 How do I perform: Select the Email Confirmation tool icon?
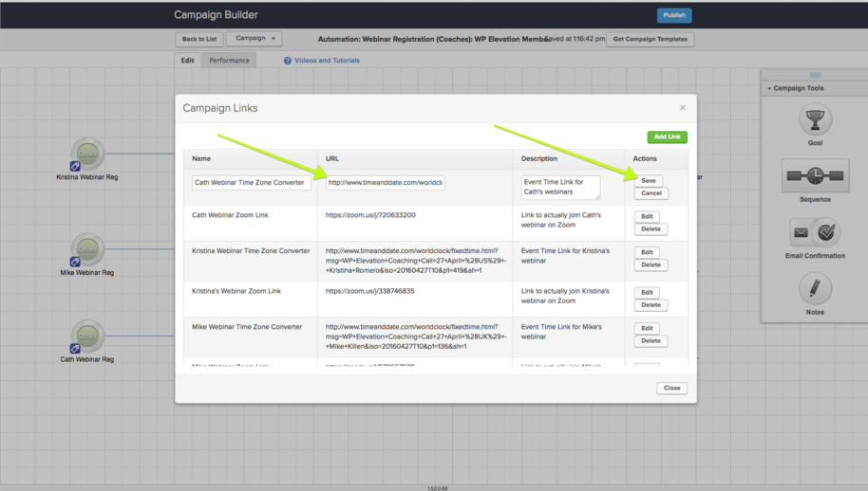815,232
